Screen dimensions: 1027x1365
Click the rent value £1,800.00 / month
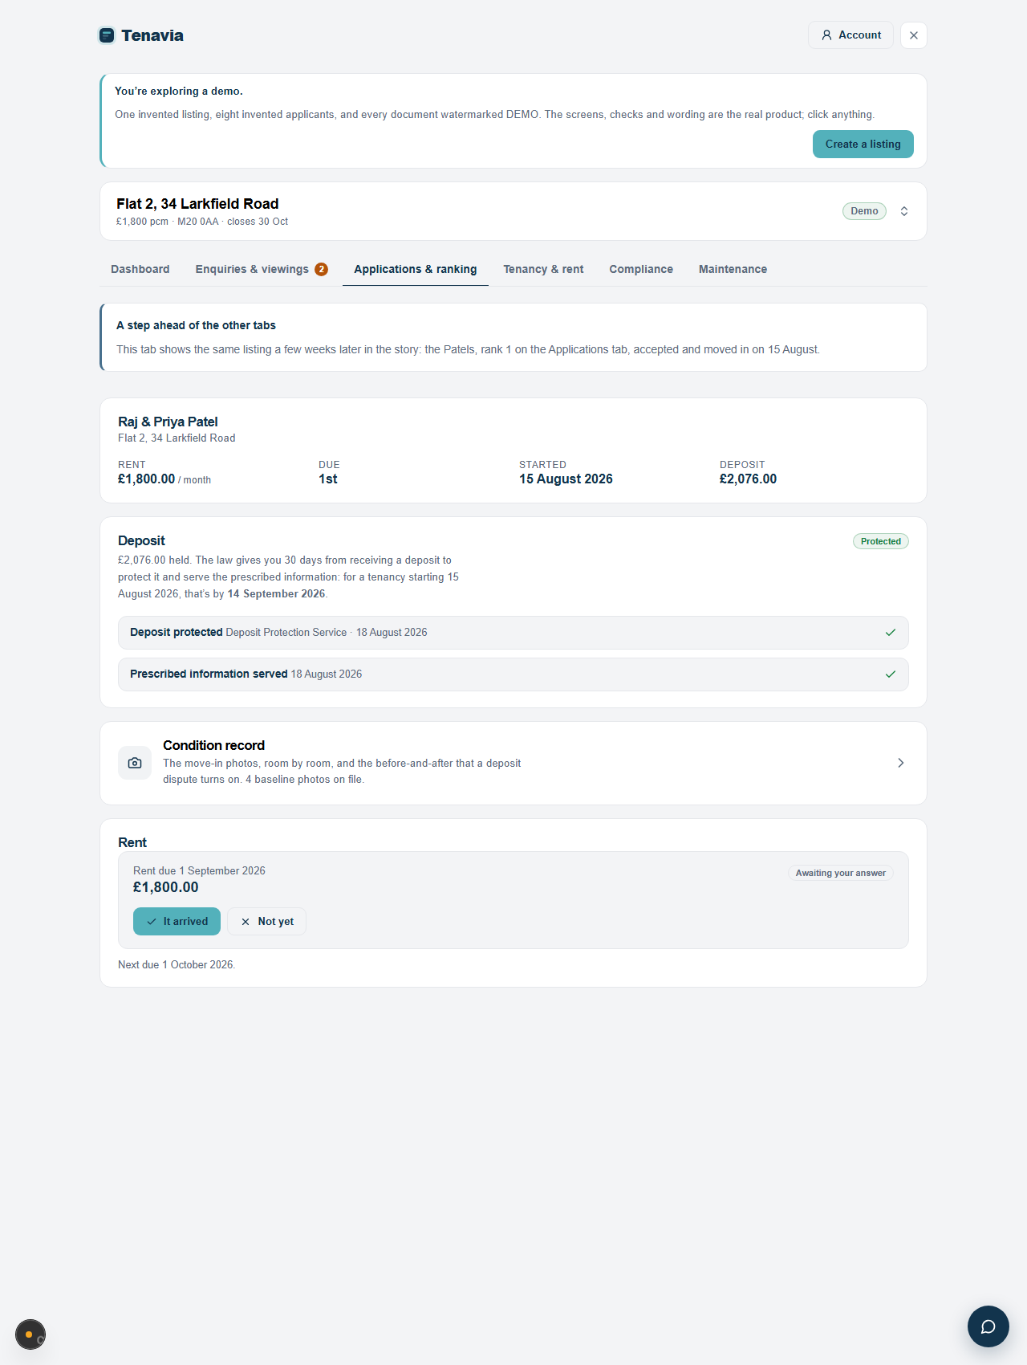164,479
